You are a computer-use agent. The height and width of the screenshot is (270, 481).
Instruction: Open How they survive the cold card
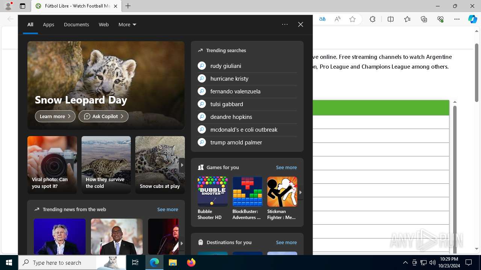[106, 165]
